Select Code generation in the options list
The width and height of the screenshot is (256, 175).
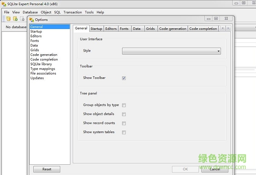[50, 55]
